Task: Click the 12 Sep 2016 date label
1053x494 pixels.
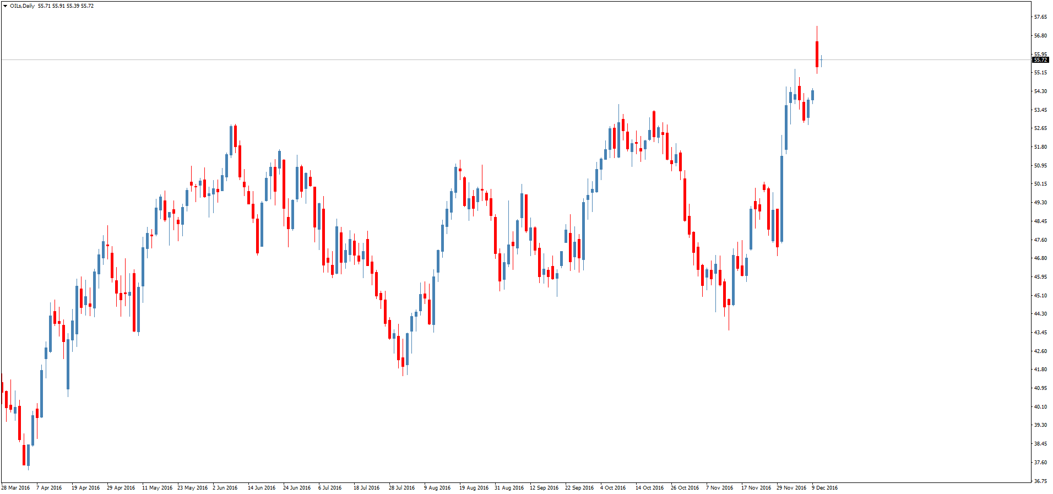Action: click(x=544, y=488)
